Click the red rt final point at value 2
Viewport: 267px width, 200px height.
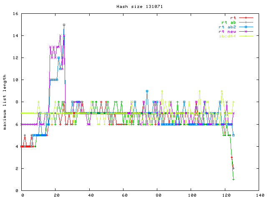click(x=234, y=168)
